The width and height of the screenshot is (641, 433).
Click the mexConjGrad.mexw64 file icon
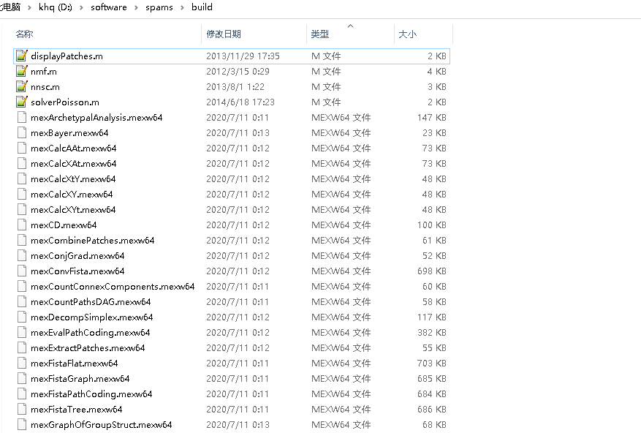coord(22,255)
